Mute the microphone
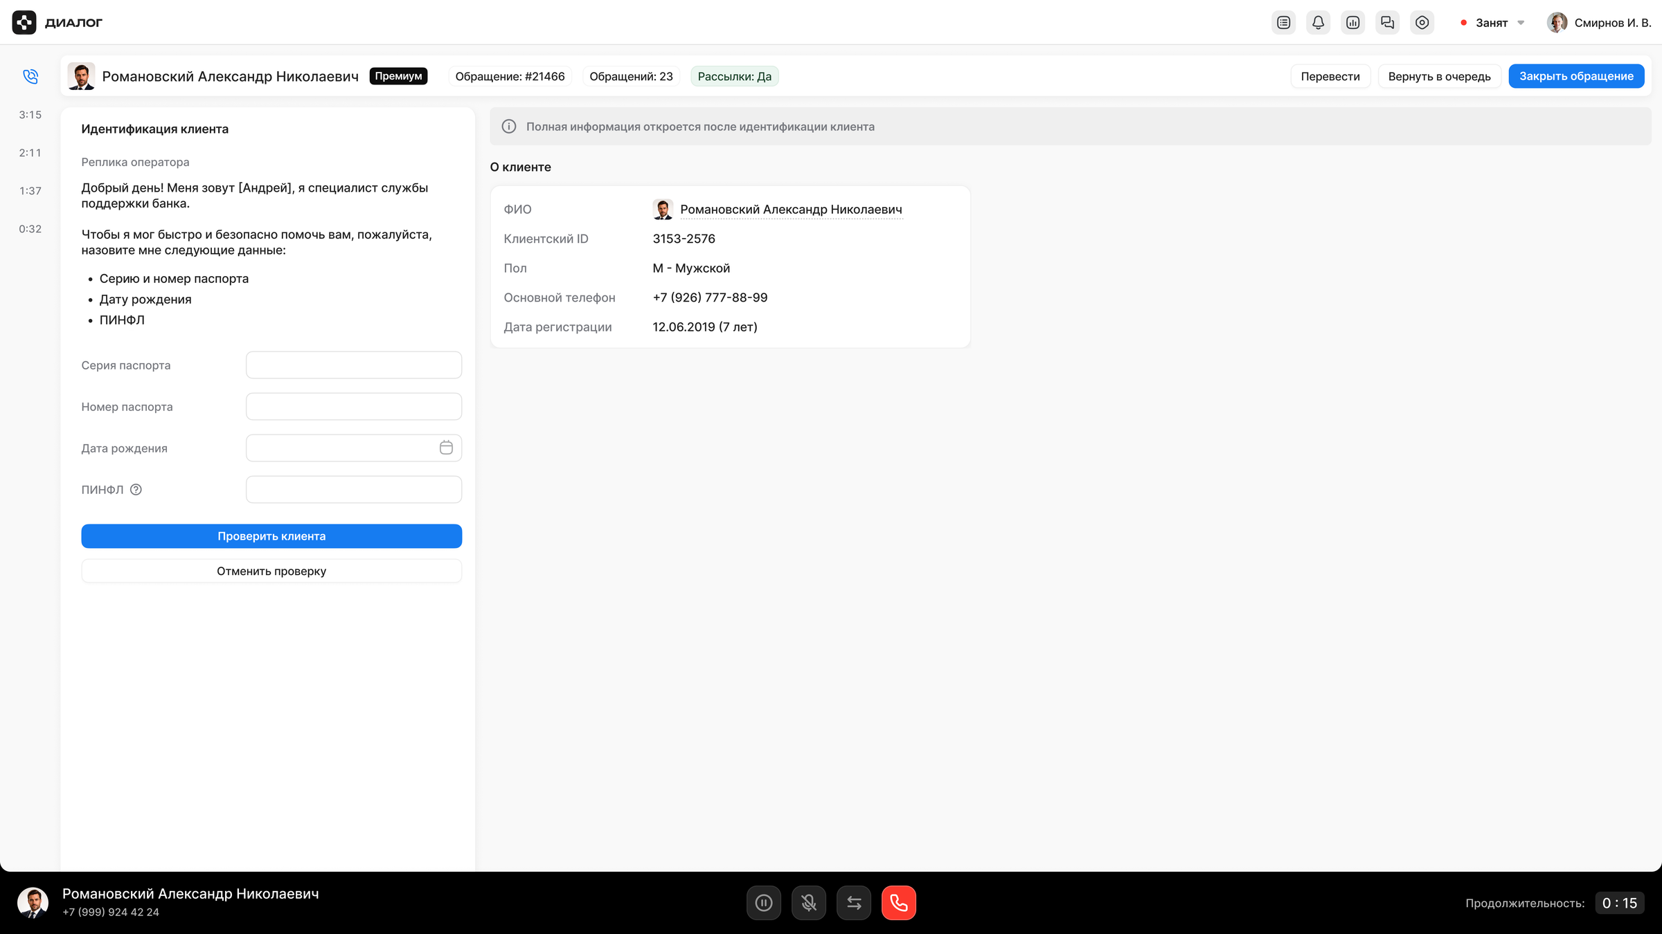Image resolution: width=1662 pixels, height=934 pixels. [x=809, y=903]
